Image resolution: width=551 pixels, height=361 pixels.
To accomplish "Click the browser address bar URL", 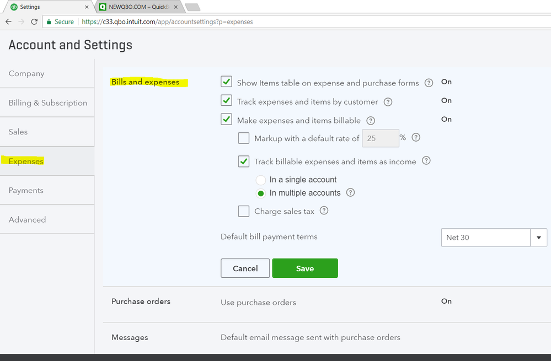I will point(168,21).
